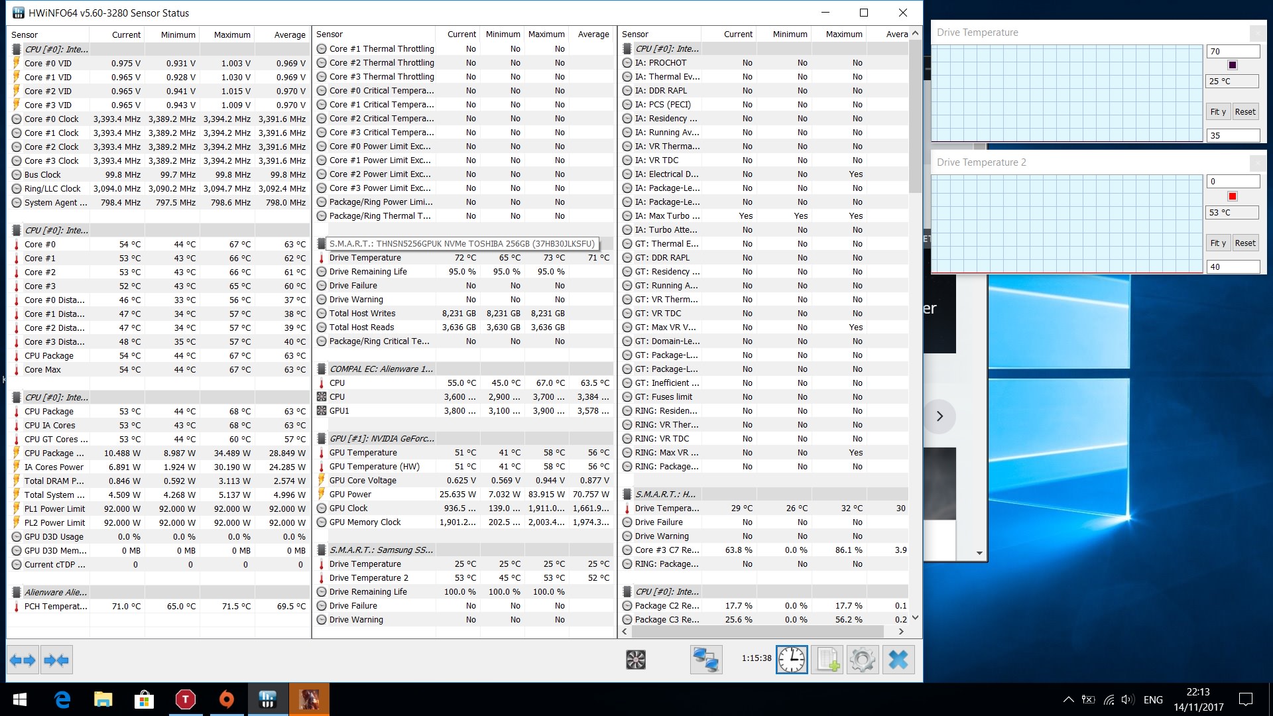
Task: Select the GPU [#1]: NVIDIA GeForce header row
Action: pos(464,439)
